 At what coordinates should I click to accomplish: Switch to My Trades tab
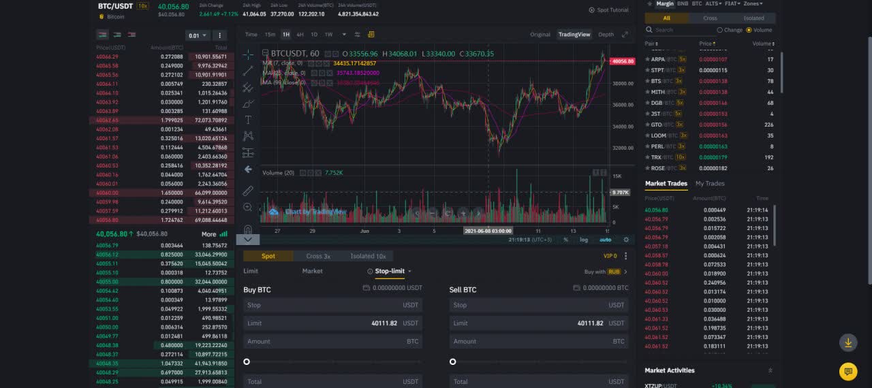click(710, 184)
